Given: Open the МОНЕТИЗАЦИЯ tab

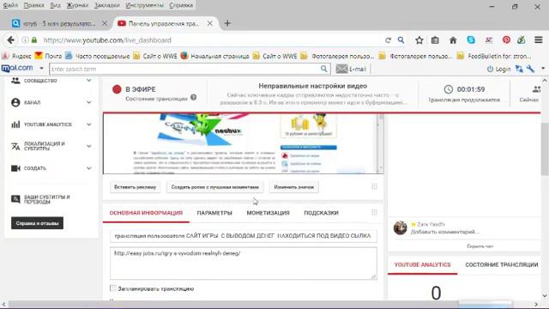Looking at the screenshot, I should pyautogui.click(x=268, y=213).
